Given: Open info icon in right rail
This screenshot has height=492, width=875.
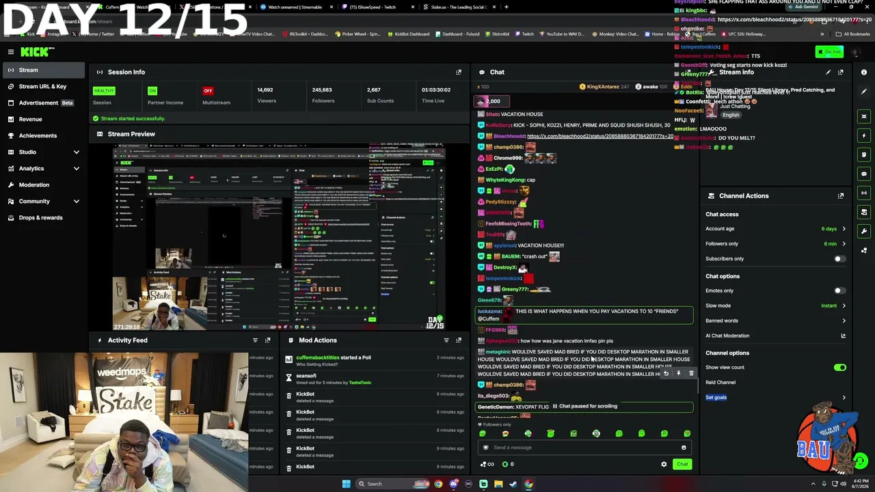Looking at the screenshot, I should [864, 72].
